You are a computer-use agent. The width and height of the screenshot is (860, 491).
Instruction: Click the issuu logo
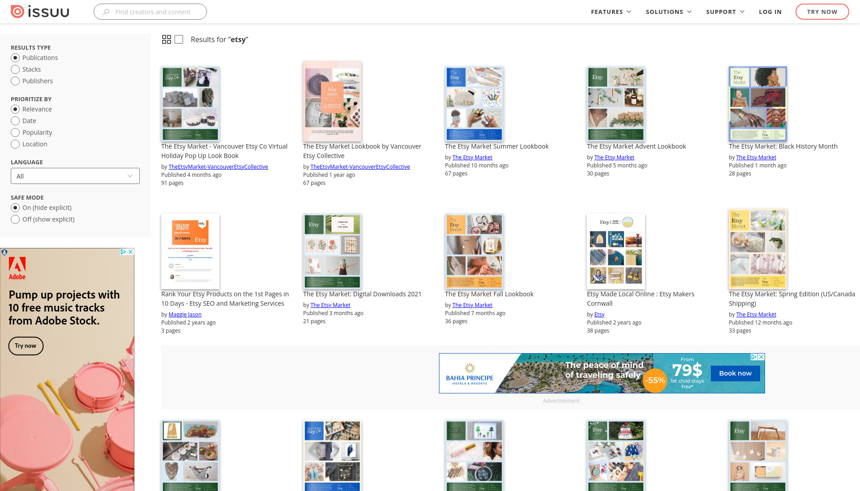[40, 12]
